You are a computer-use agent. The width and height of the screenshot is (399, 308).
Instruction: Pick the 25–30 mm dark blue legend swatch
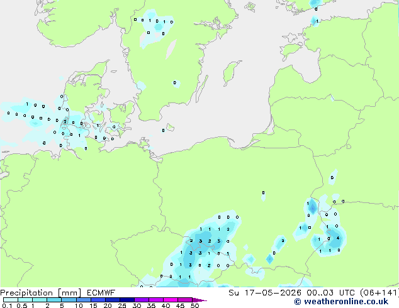pyautogui.click(x=126, y=300)
